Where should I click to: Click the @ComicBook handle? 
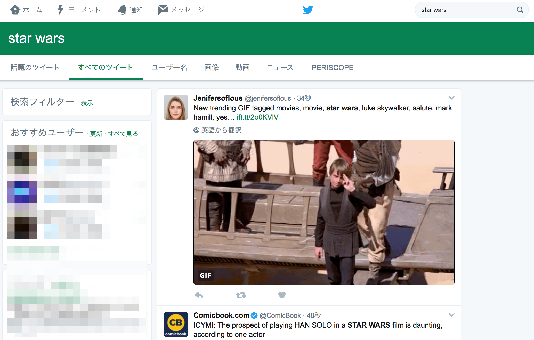tap(280, 315)
